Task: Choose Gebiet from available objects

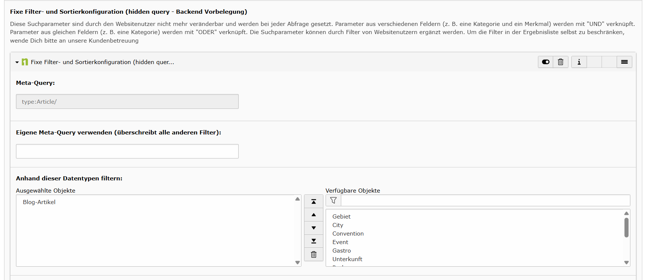Action: (x=341, y=217)
